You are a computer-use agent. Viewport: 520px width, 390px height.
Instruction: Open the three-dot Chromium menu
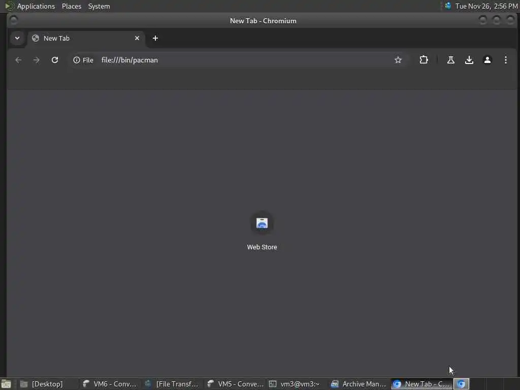505,60
